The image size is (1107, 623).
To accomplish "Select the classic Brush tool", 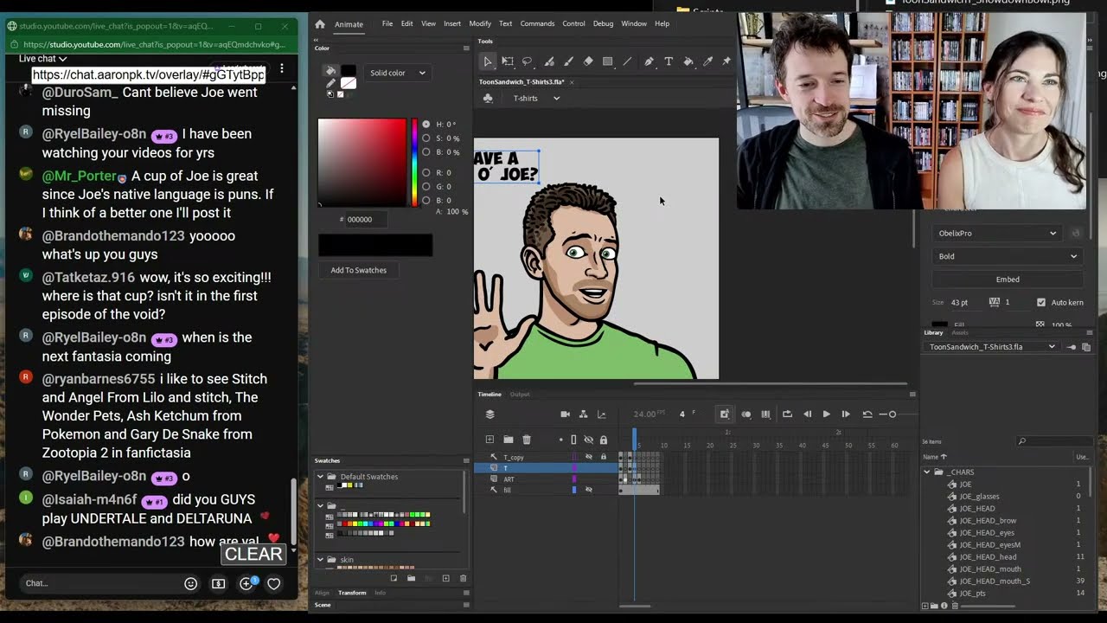I will pyautogui.click(x=568, y=61).
